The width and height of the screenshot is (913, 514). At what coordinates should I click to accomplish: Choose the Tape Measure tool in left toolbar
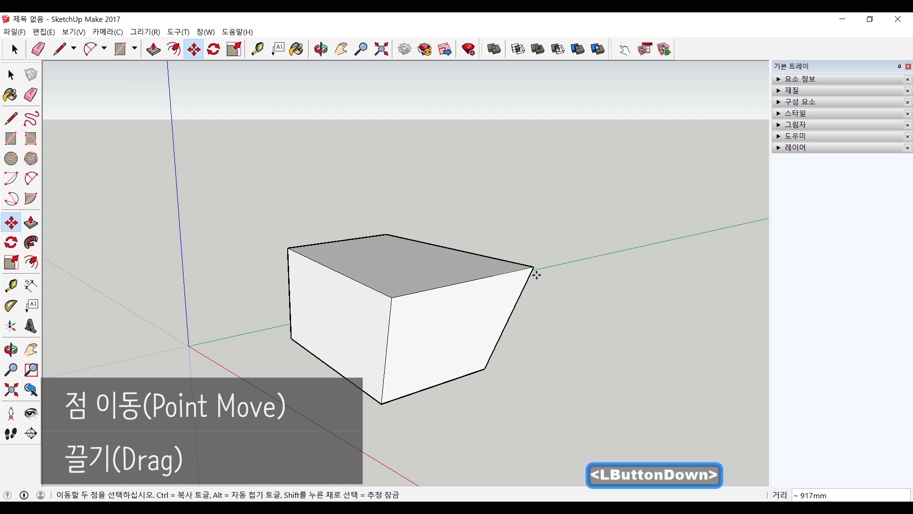click(x=10, y=285)
